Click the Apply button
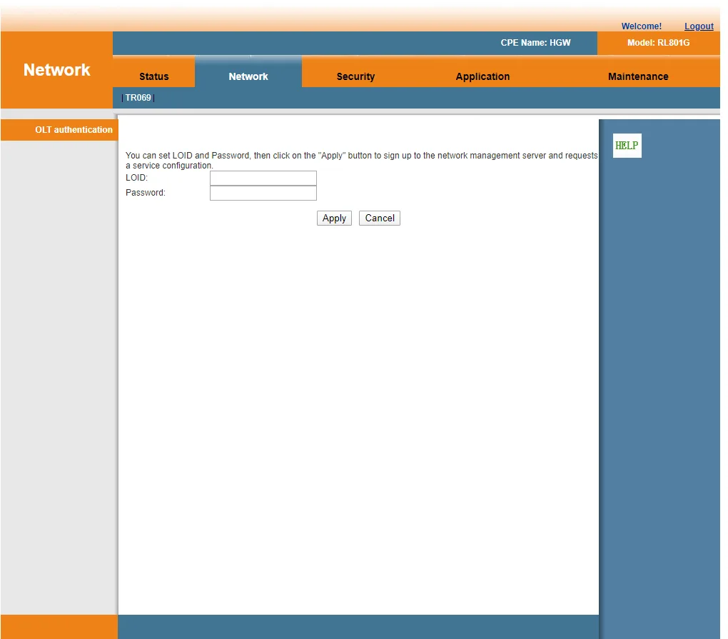This screenshot has height=639, width=728. point(334,218)
